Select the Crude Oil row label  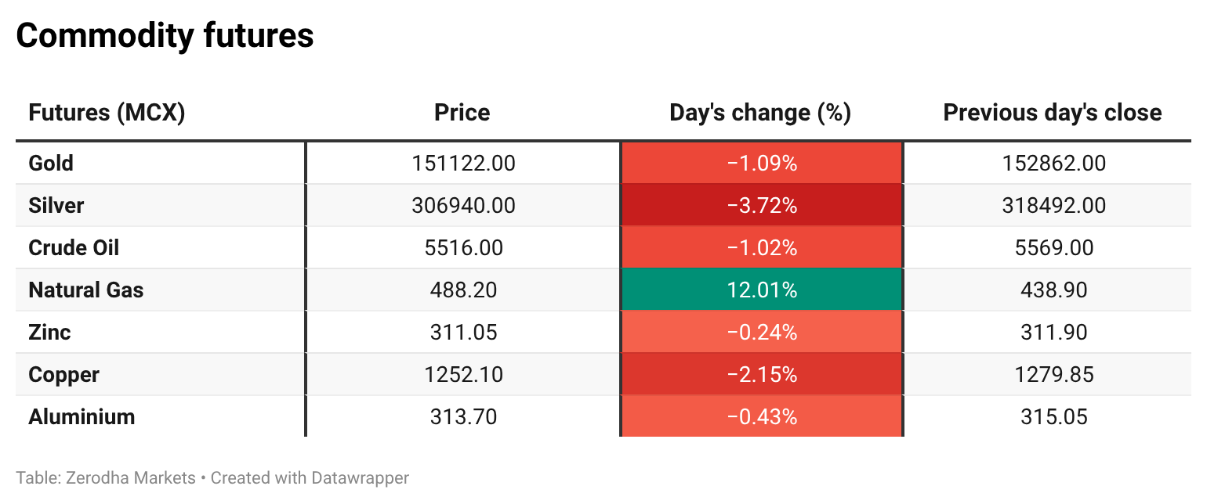click(x=74, y=248)
